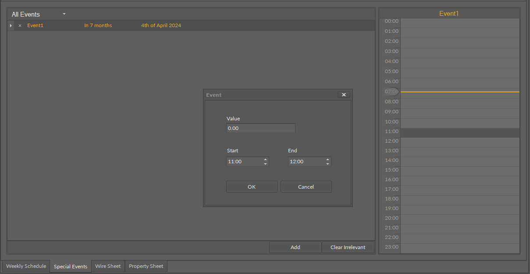Click the End time down-arrow stepper
This screenshot has height=274, width=530.
(327, 164)
